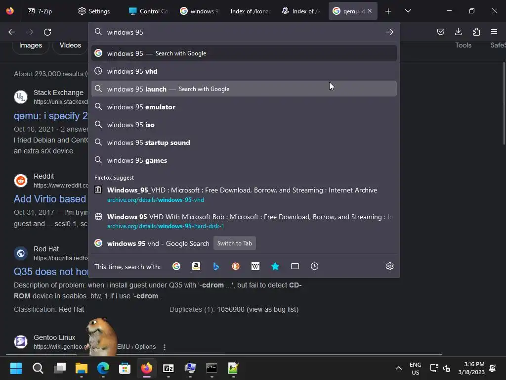Show hidden tray icons chevron

399,368
